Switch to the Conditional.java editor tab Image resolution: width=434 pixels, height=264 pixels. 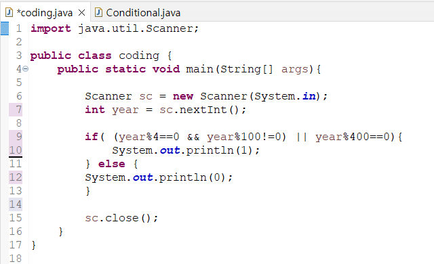[x=138, y=13]
